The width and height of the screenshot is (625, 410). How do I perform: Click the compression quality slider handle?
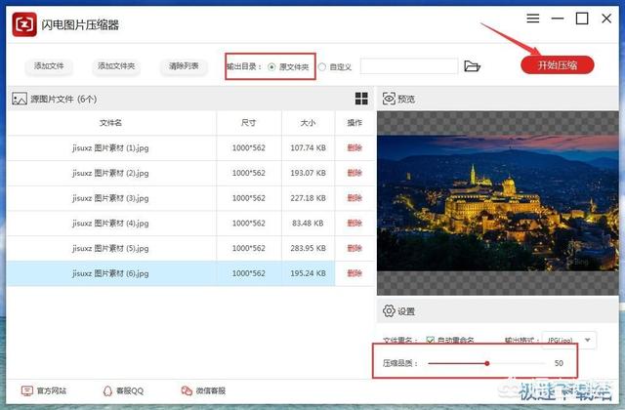click(x=486, y=363)
